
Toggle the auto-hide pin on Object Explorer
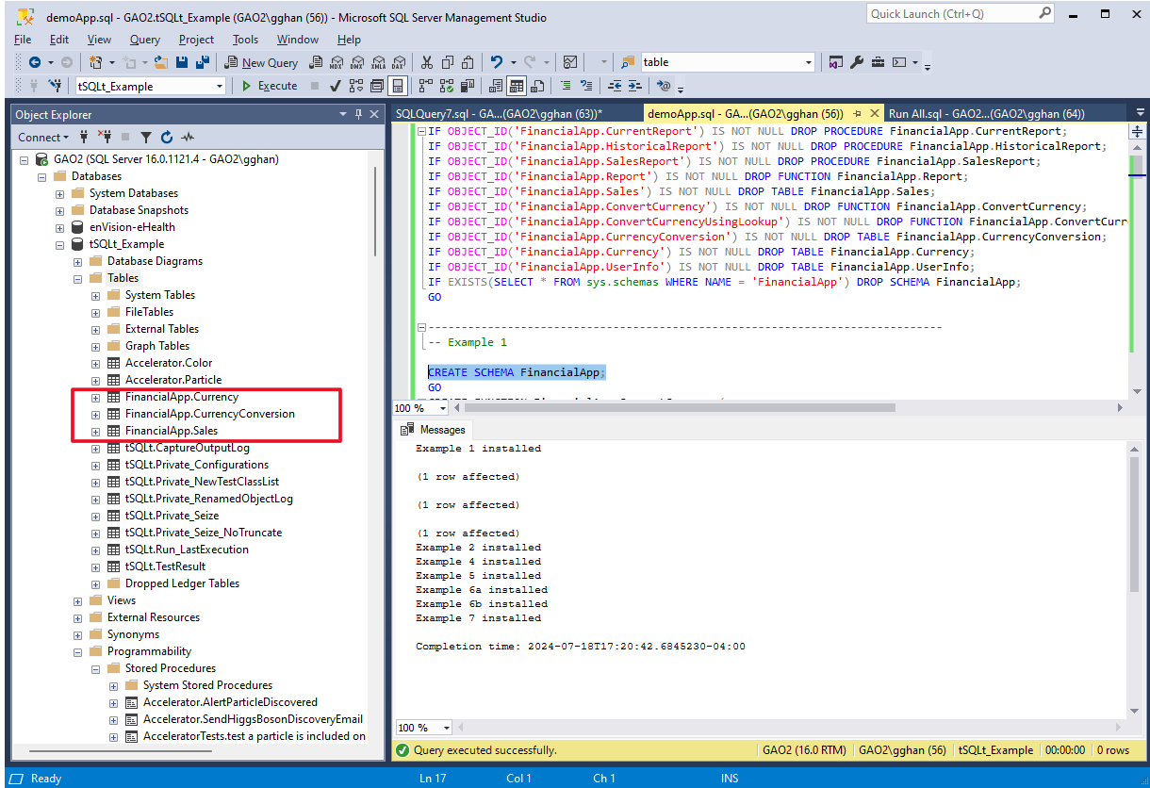point(358,114)
